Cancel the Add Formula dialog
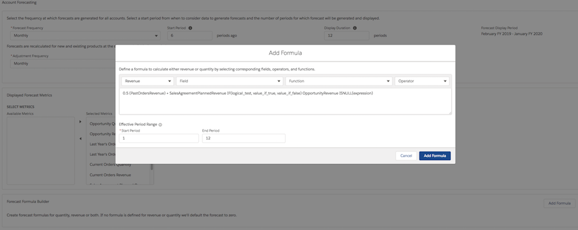 [x=406, y=156]
